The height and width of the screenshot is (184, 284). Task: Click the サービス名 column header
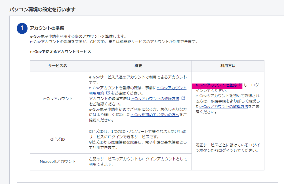pyautogui.click(x=58, y=66)
